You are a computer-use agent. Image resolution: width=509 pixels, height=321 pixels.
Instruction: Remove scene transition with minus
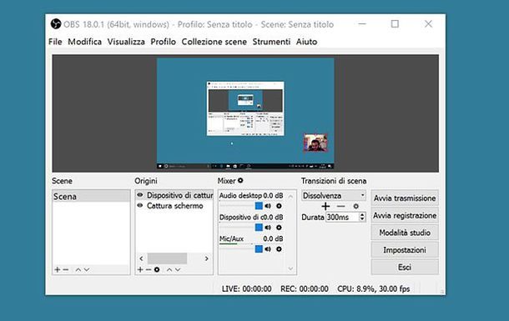340,206
